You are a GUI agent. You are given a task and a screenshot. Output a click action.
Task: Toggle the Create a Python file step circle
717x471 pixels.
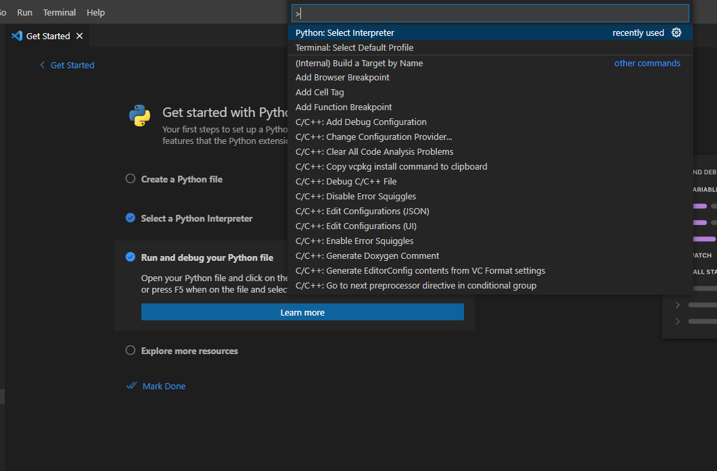tap(131, 178)
